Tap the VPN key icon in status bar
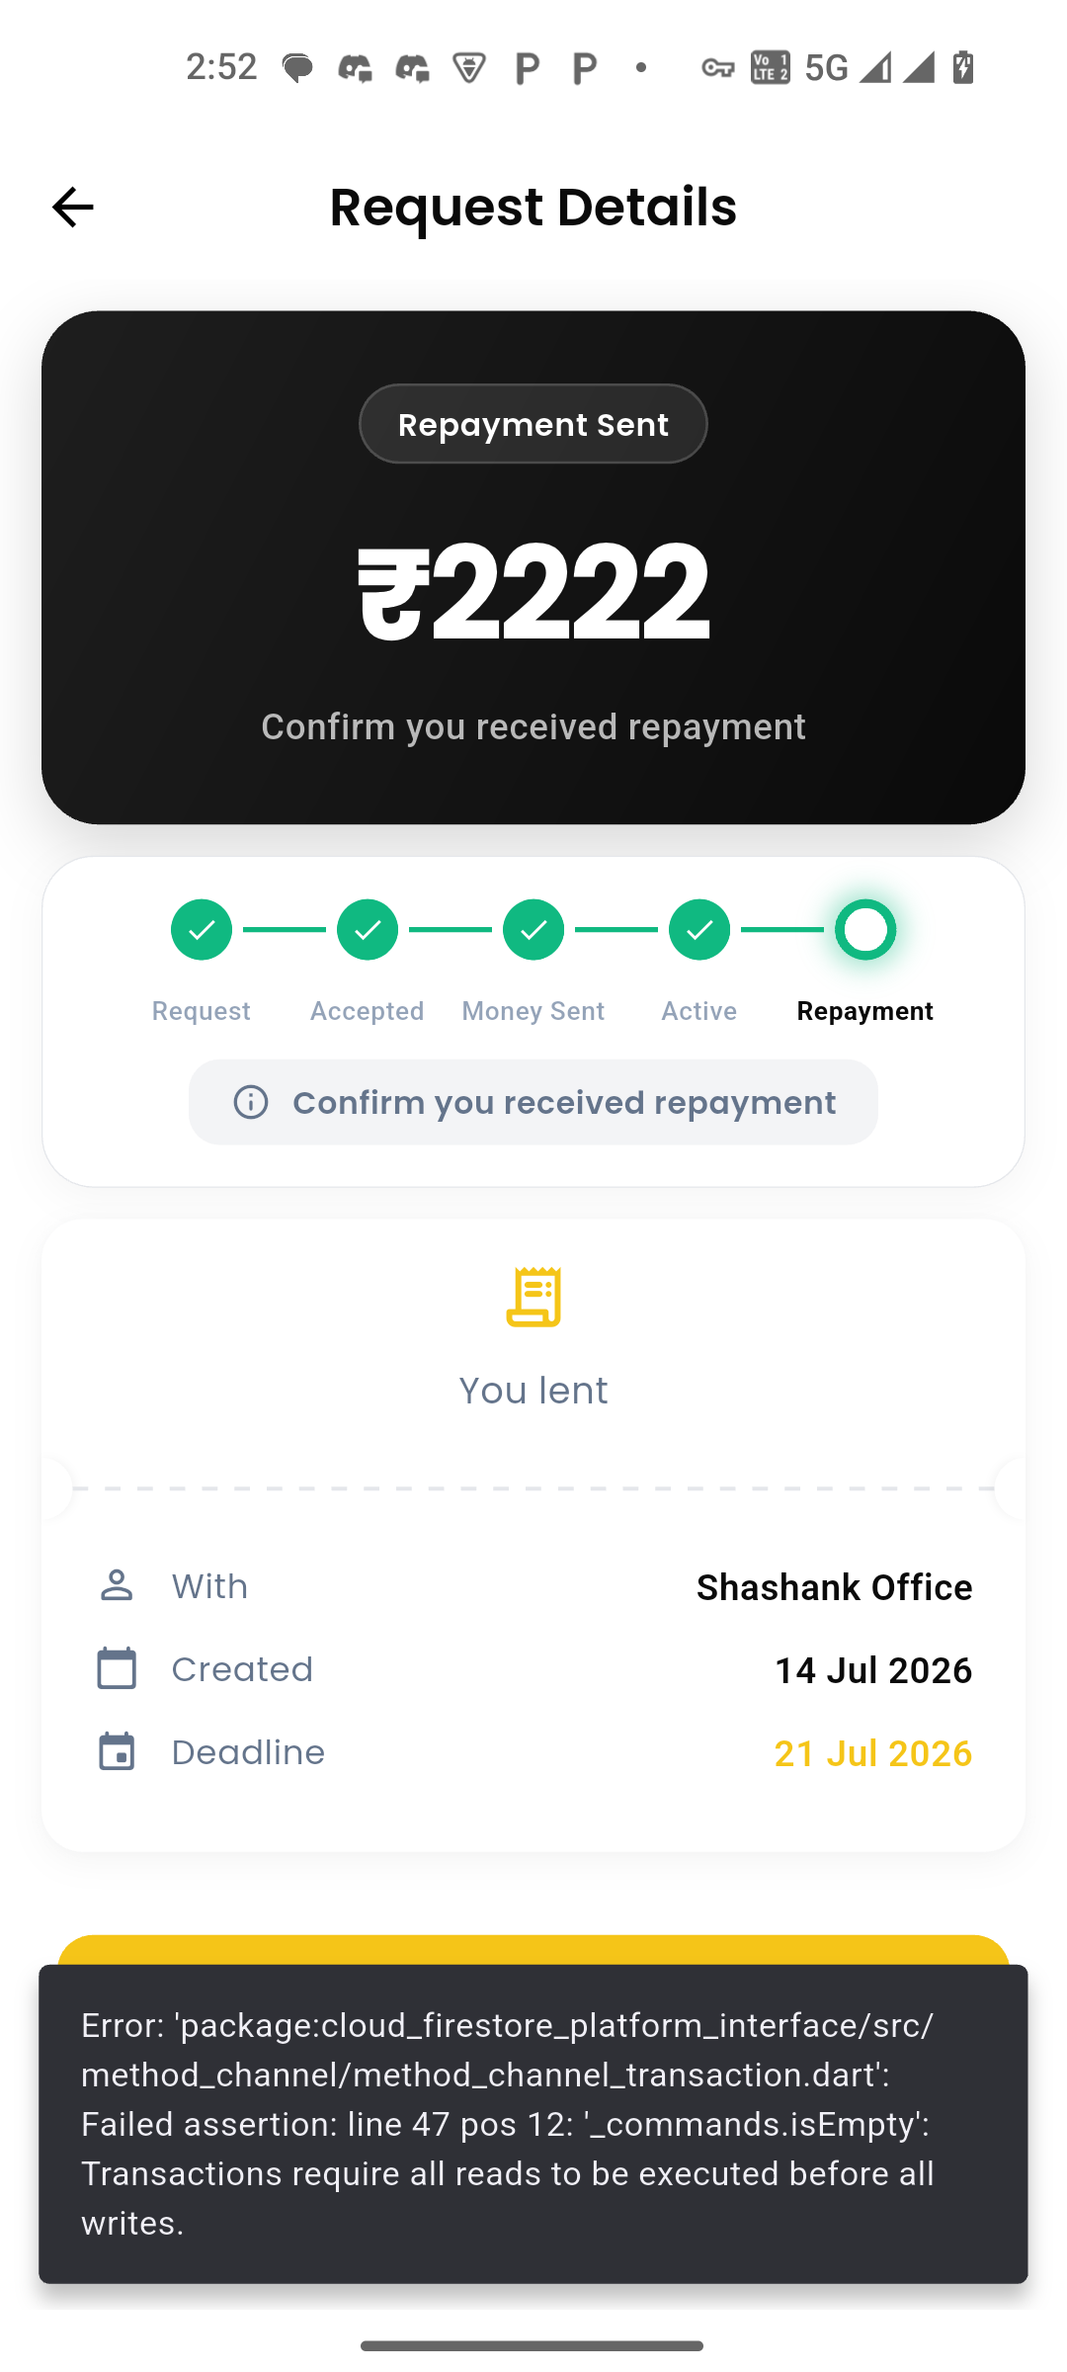Screen dimensions: 1067x2372 pos(718,67)
